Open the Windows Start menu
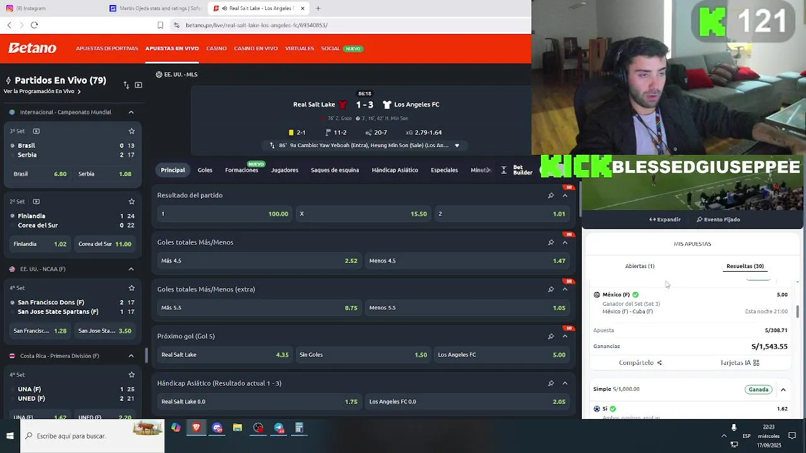Screen dimensions: 806x453 (9, 435)
